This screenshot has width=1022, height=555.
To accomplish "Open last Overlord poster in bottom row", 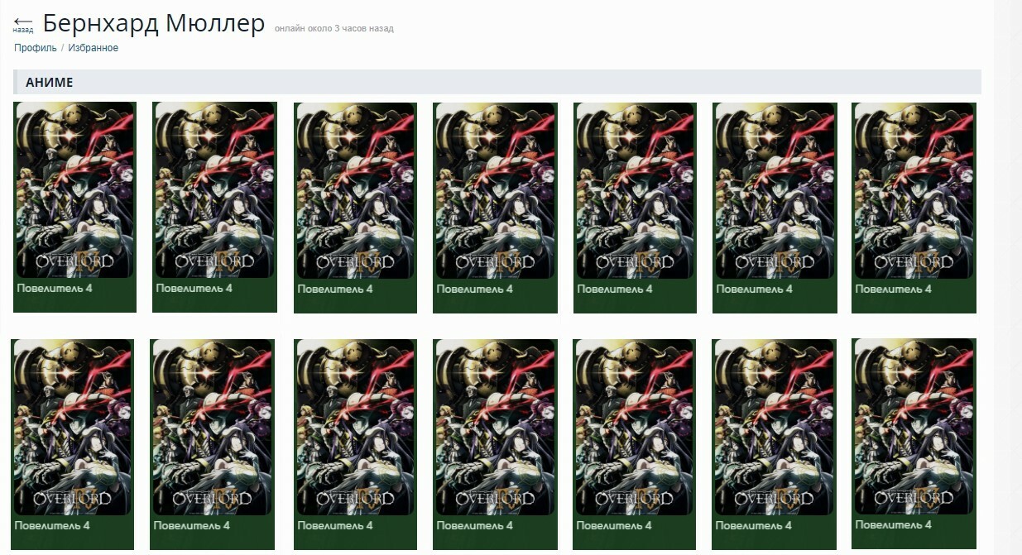I will [914, 426].
